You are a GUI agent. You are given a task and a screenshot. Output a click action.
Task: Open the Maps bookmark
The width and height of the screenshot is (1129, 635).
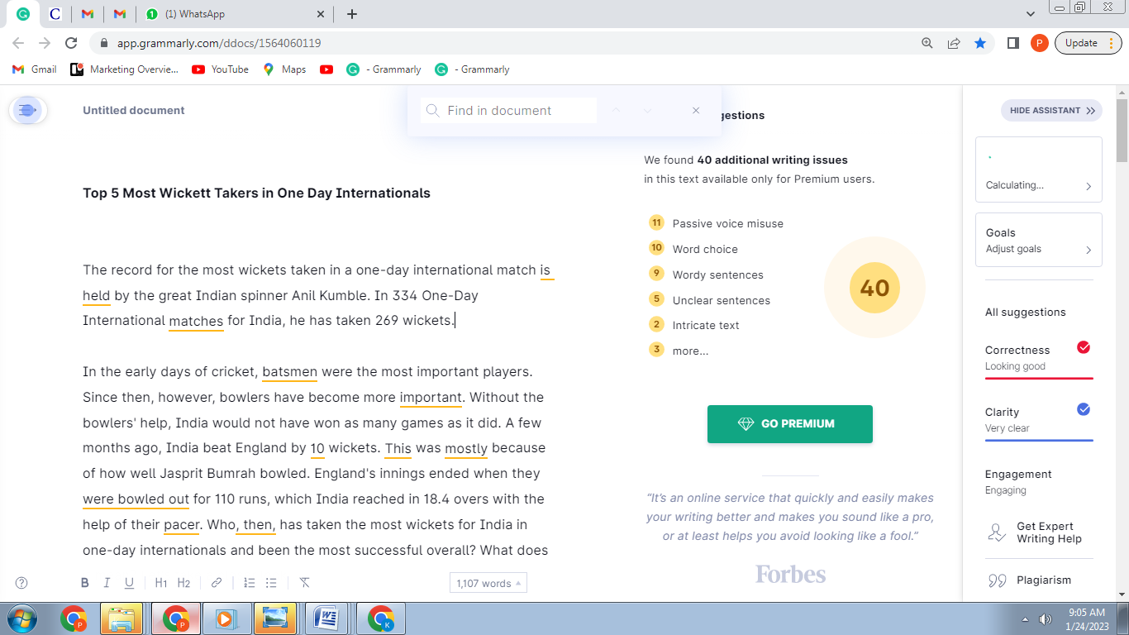[284, 69]
